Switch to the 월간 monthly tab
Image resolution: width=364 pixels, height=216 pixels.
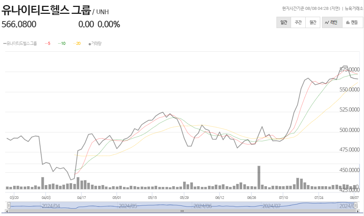[x=313, y=23]
